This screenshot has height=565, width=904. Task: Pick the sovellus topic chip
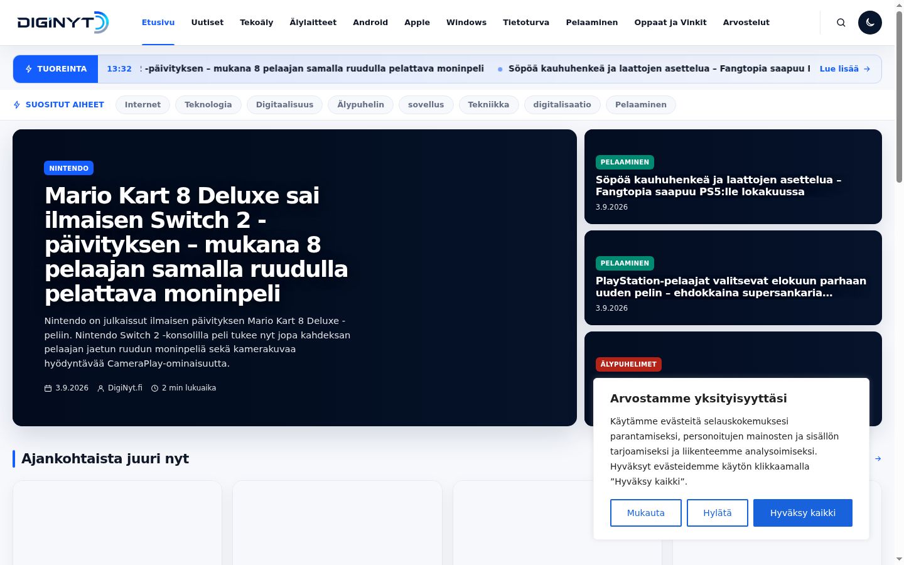(x=426, y=105)
